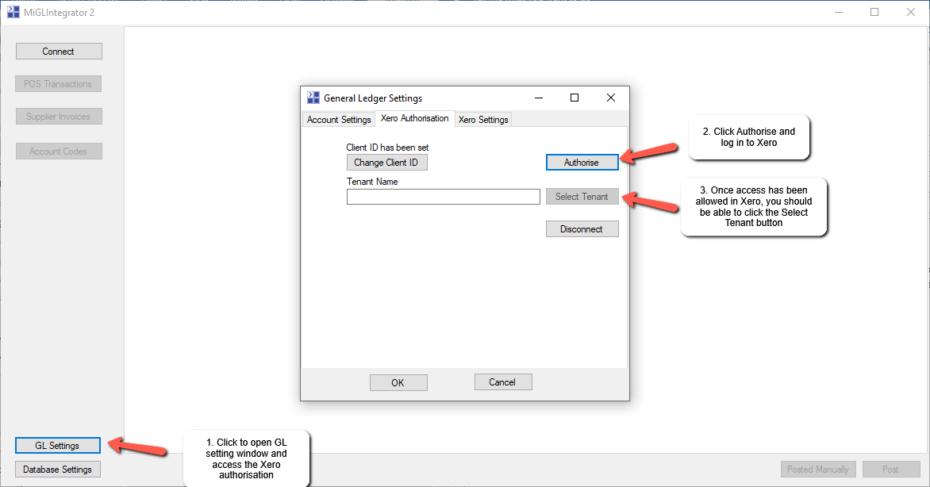Click the 'Tenant Name' label
This screenshot has width=930, height=487.
point(372,182)
